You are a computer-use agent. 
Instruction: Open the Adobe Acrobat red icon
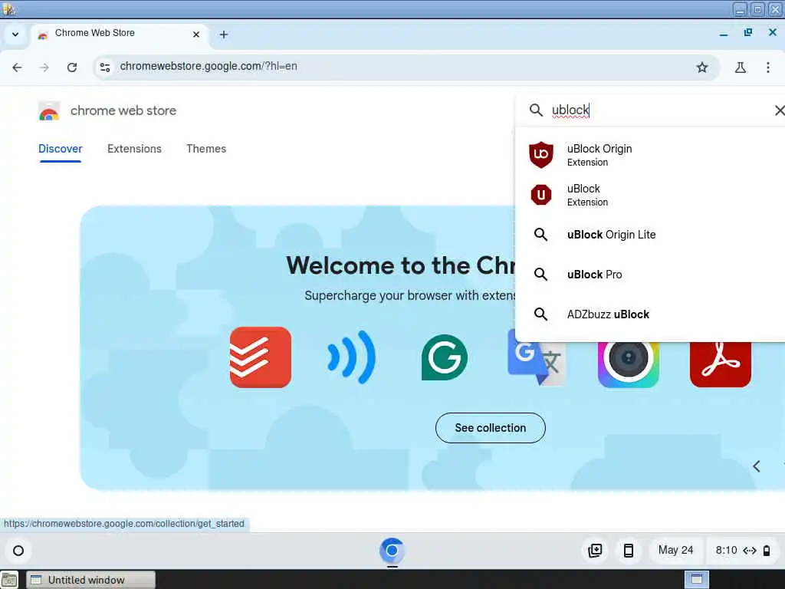720,364
